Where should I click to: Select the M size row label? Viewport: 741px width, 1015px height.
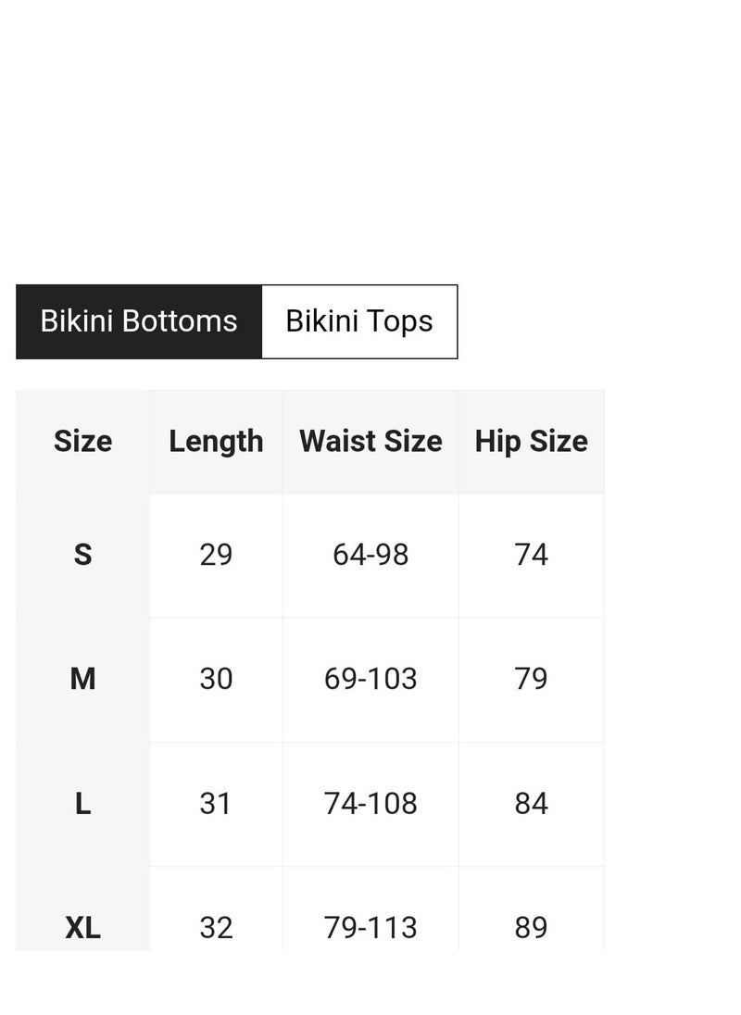coord(82,680)
